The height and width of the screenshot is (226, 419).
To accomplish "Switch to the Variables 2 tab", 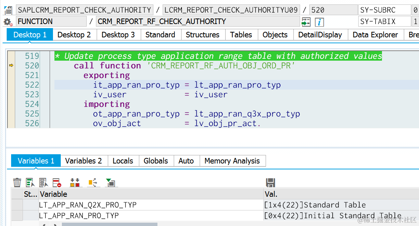I will click(x=83, y=161).
